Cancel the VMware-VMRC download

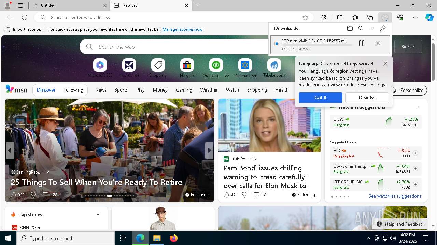click(378, 43)
